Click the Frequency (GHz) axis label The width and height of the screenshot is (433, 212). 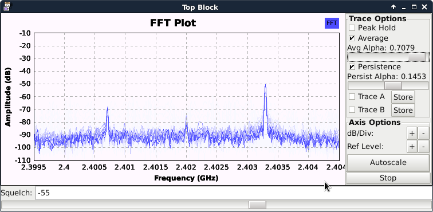186,178
